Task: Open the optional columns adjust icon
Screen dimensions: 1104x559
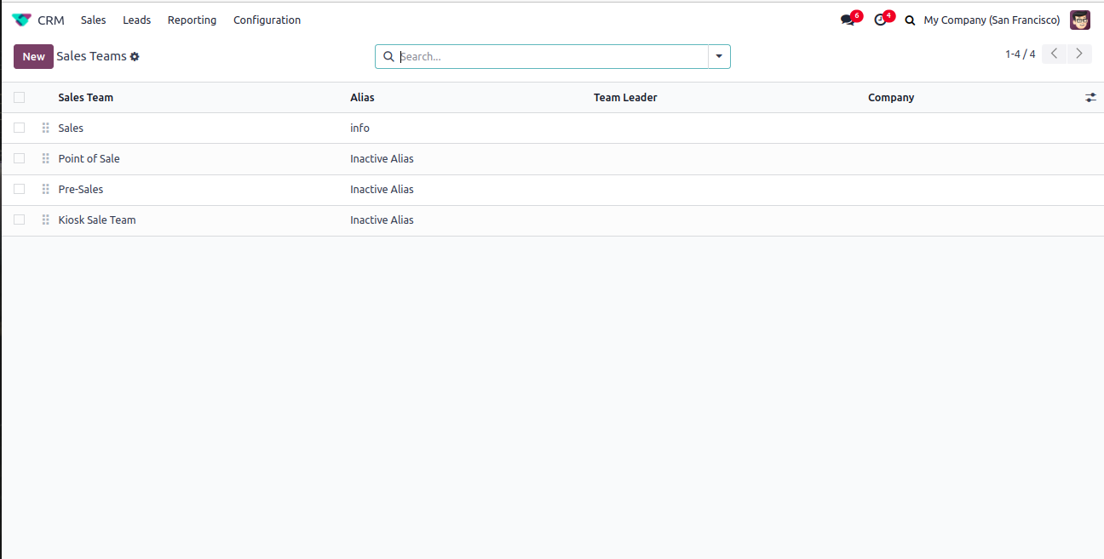Action: (1090, 98)
